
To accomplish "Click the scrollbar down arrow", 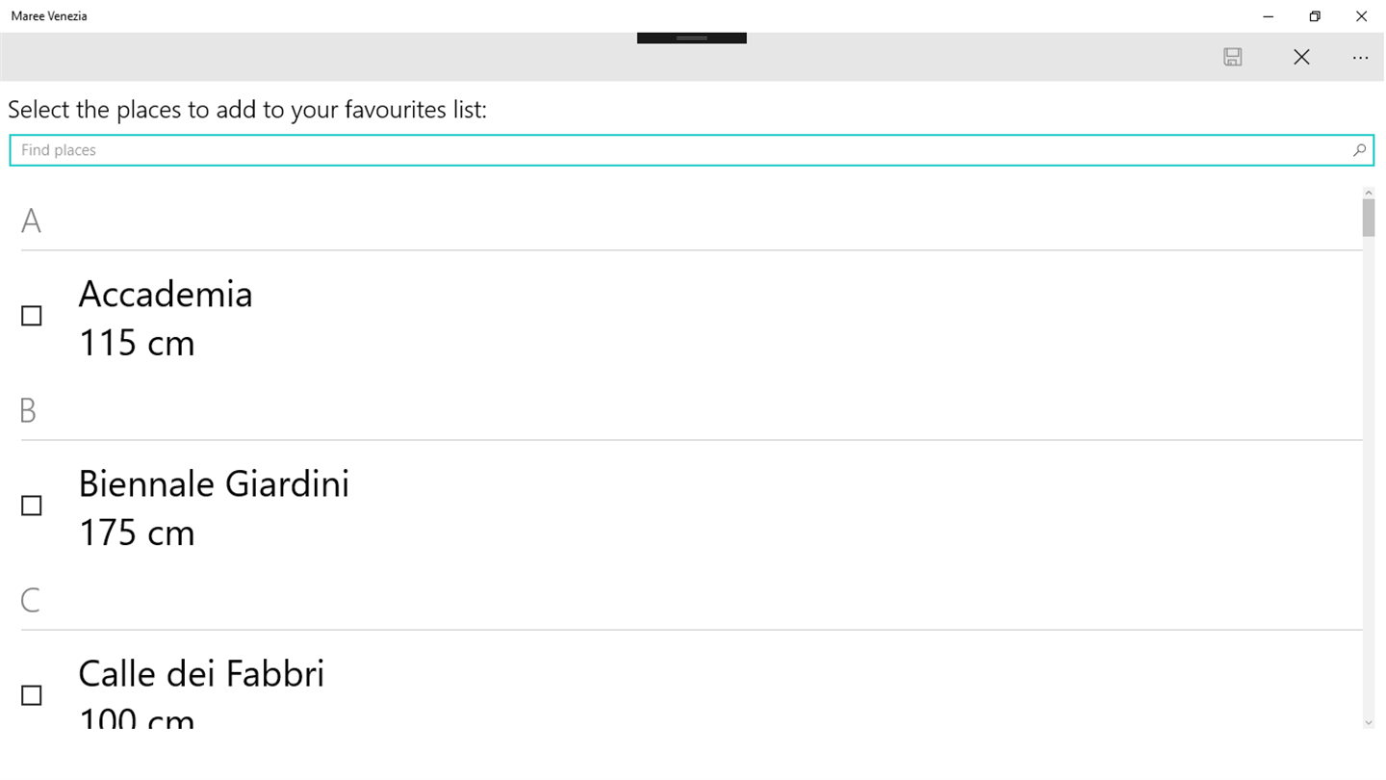I will tap(1369, 722).
